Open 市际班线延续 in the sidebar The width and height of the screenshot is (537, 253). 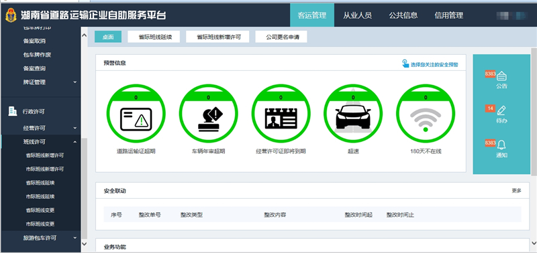click(40, 196)
